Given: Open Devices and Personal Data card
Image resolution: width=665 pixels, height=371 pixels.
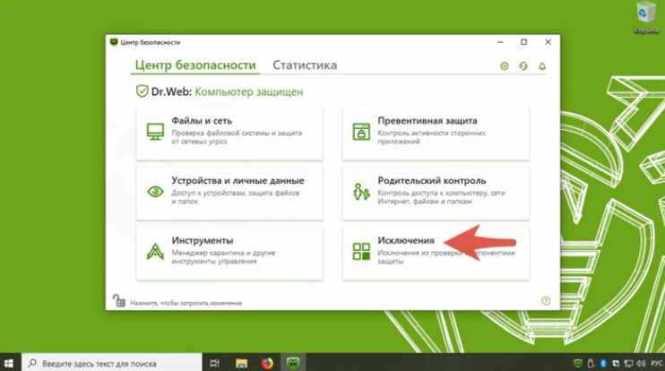Looking at the screenshot, I should pyautogui.click(x=229, y=193).
